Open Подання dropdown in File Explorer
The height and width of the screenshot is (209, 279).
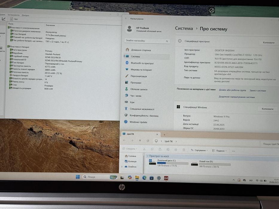pyautogui.click(x=219, y=151)
